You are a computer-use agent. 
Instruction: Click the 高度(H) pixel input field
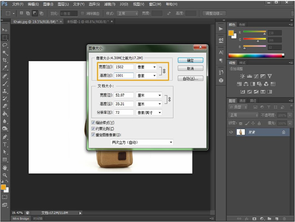coord(124,76)
